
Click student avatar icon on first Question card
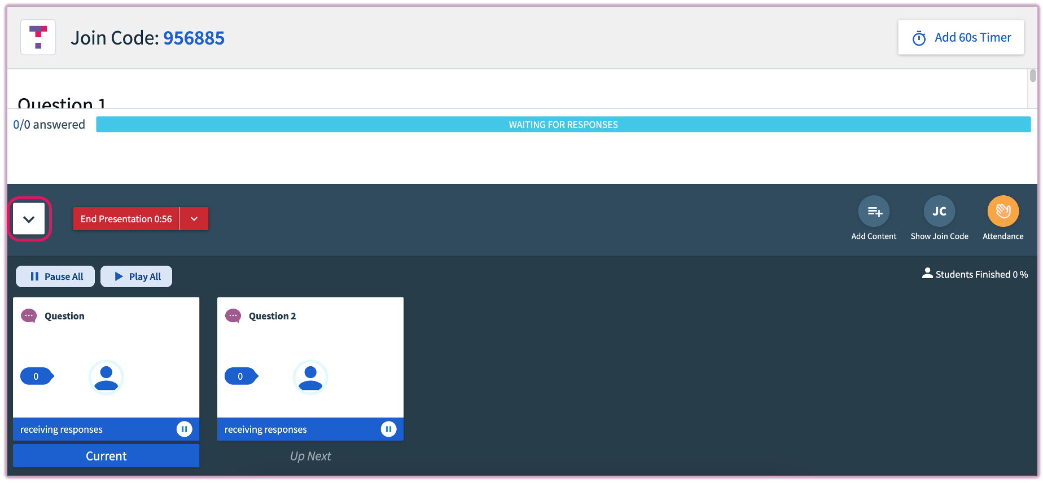coord(106,377)
